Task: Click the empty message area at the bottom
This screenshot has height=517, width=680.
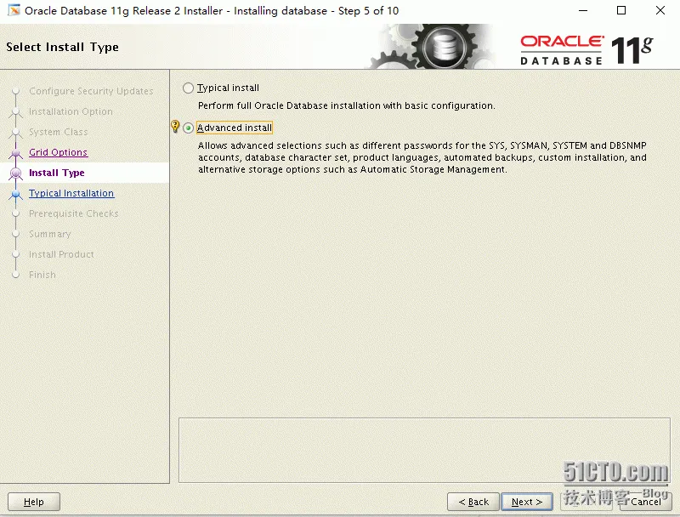Action: pos(424,450)
